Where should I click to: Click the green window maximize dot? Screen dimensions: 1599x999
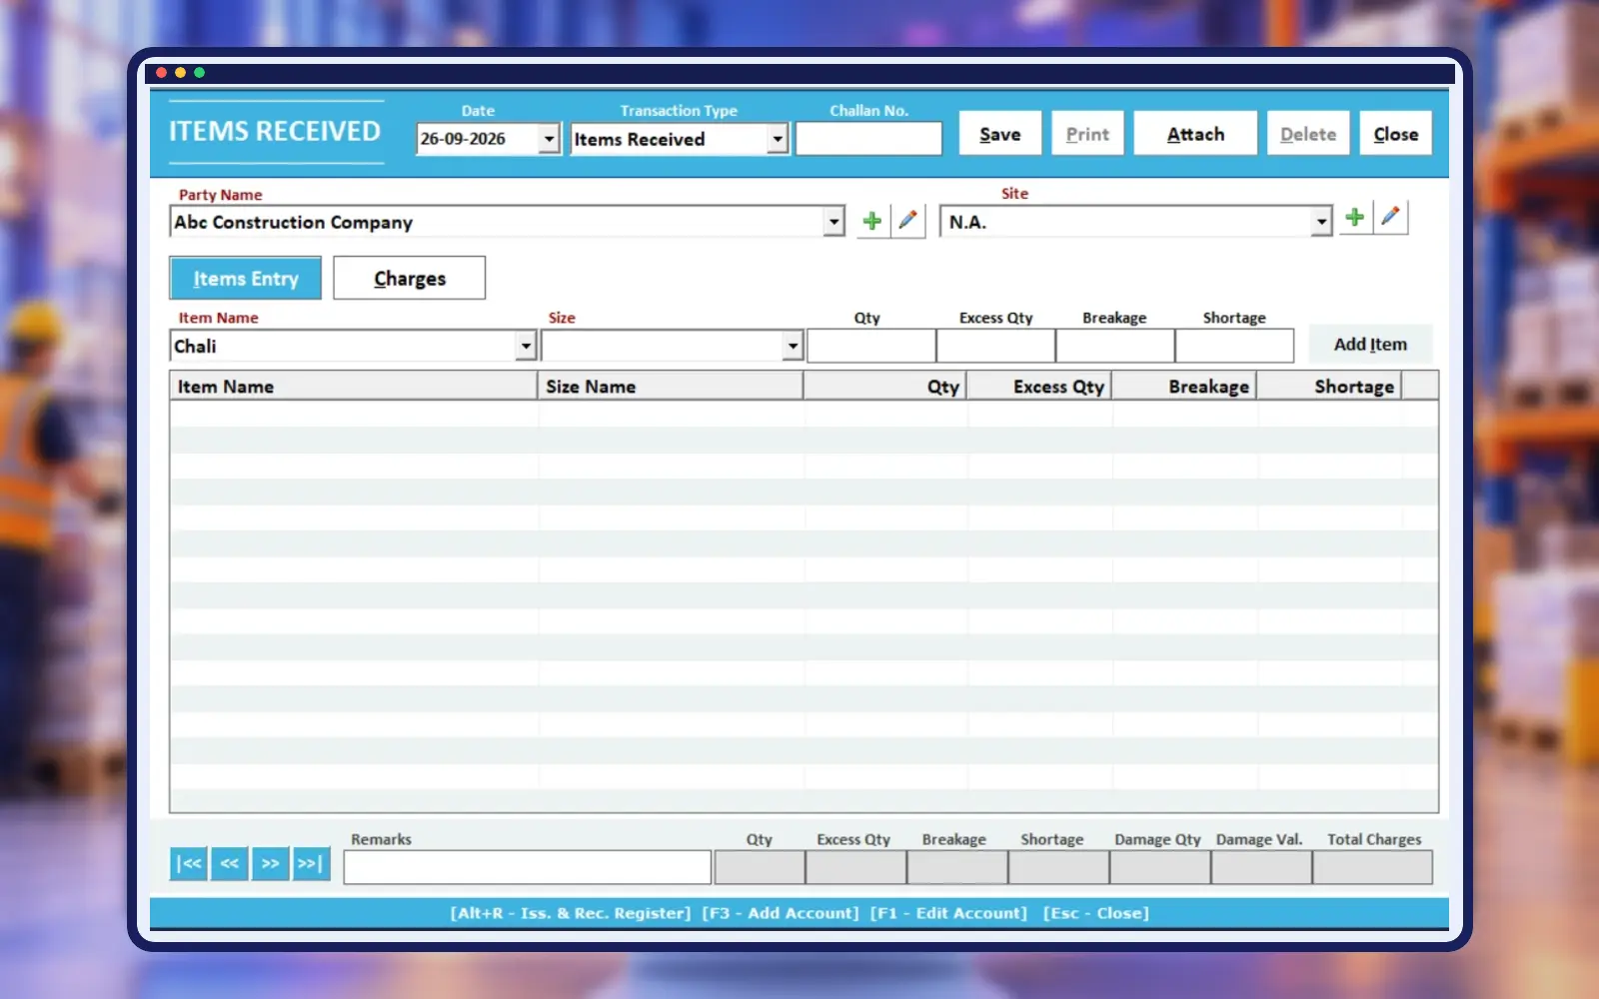click(199, 73)
